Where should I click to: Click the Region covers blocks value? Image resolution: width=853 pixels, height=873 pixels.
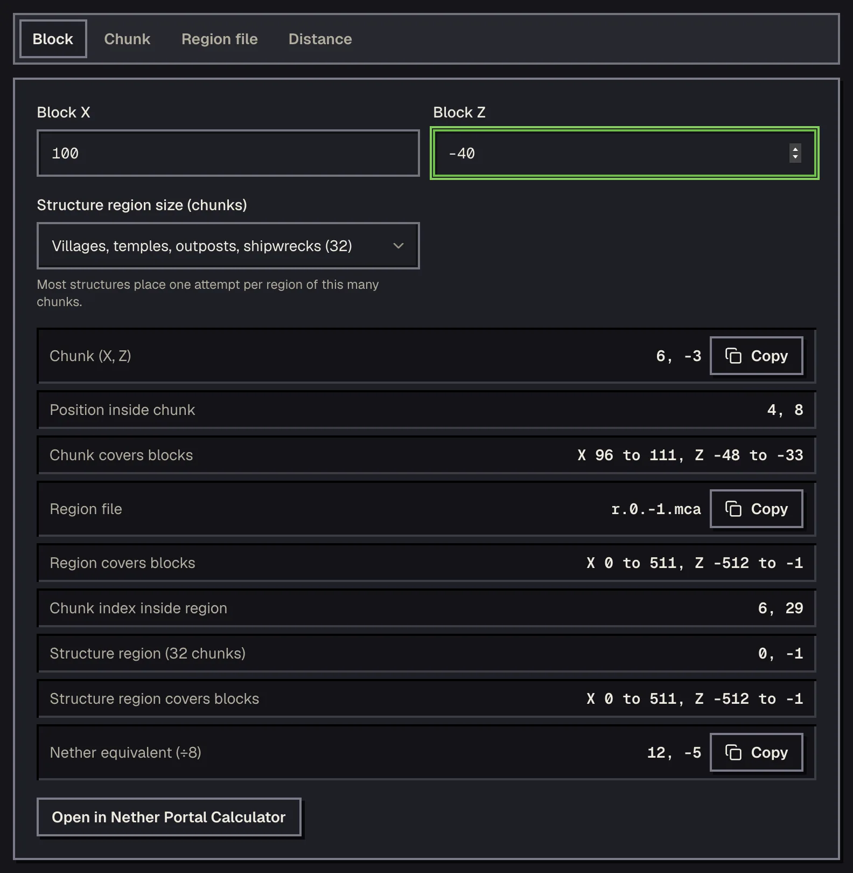[x=695, y=563]
